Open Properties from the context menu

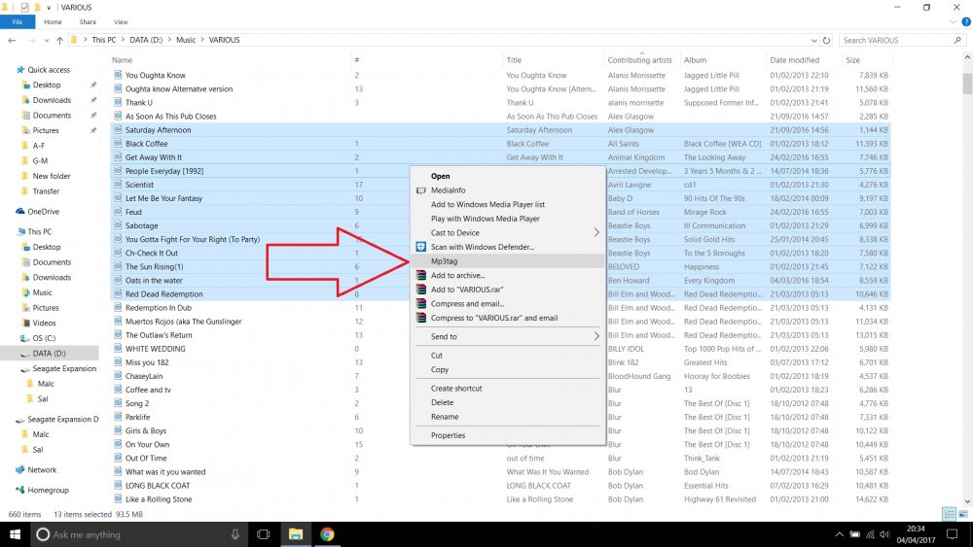(507, 435)
